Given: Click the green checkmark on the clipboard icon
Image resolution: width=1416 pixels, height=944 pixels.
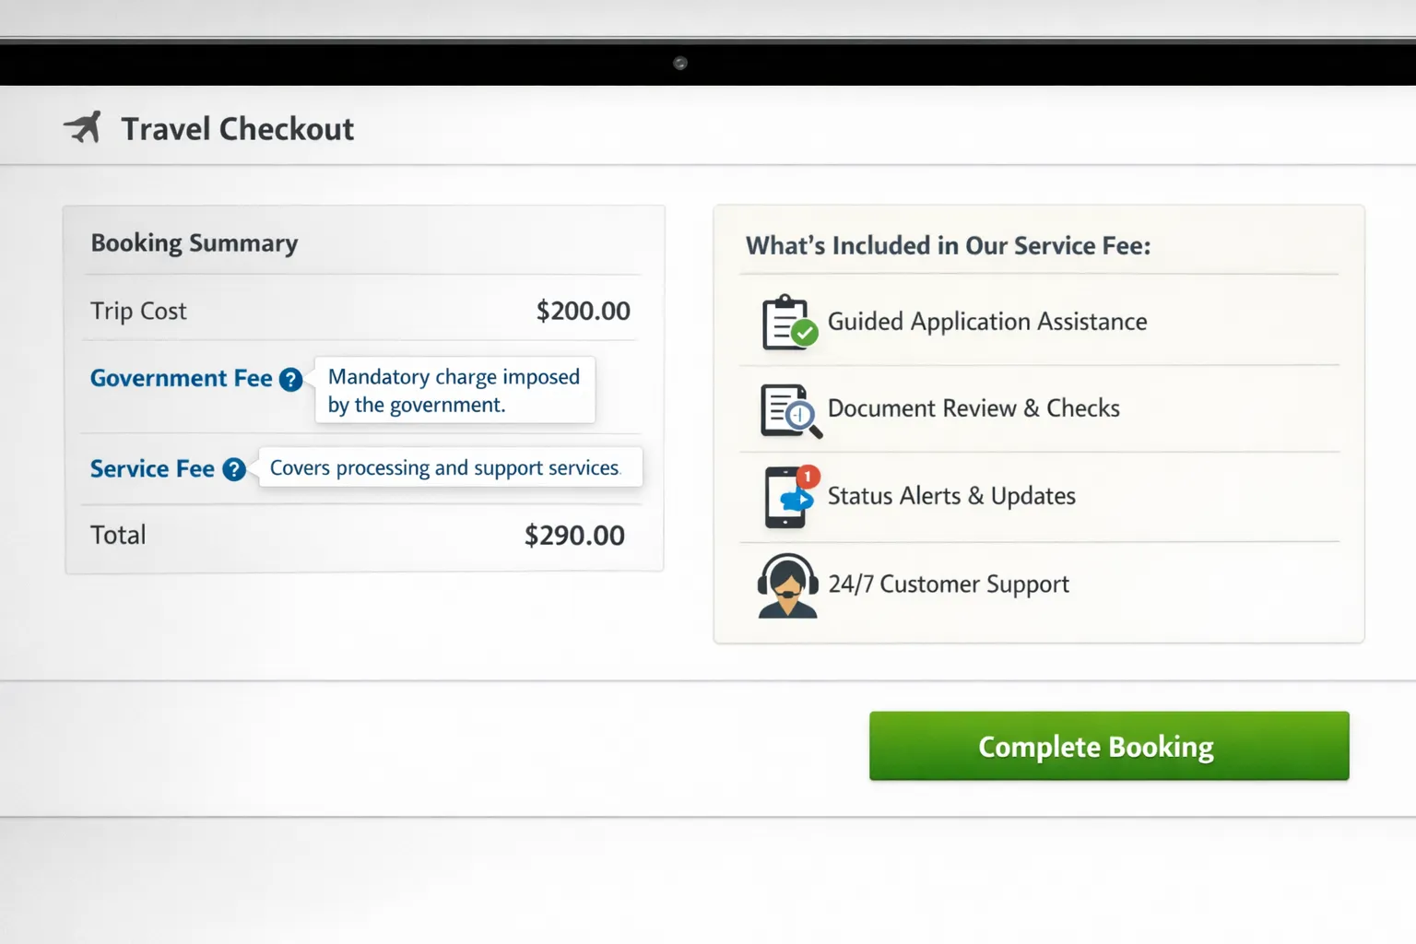Looking at the screenshot, I should (x=806, y=334).
